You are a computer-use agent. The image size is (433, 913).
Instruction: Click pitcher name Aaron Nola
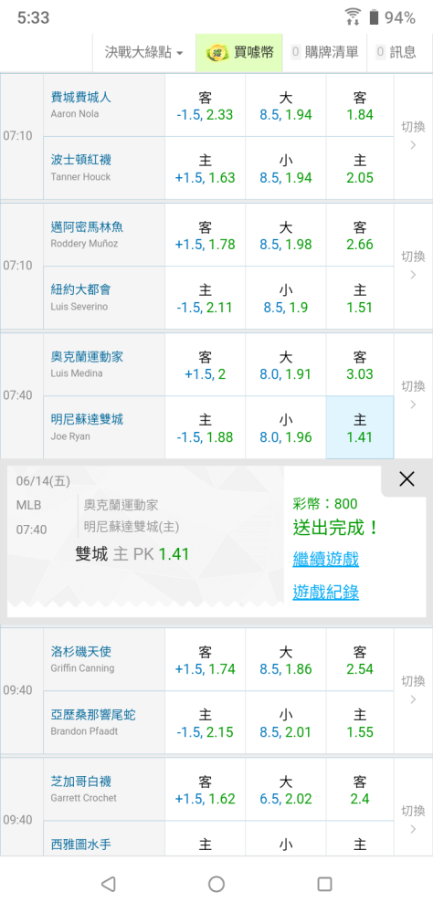pyautogui.click(x=75, y=114)
